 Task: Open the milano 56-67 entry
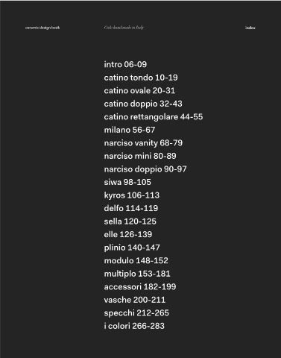click(130, 130)
